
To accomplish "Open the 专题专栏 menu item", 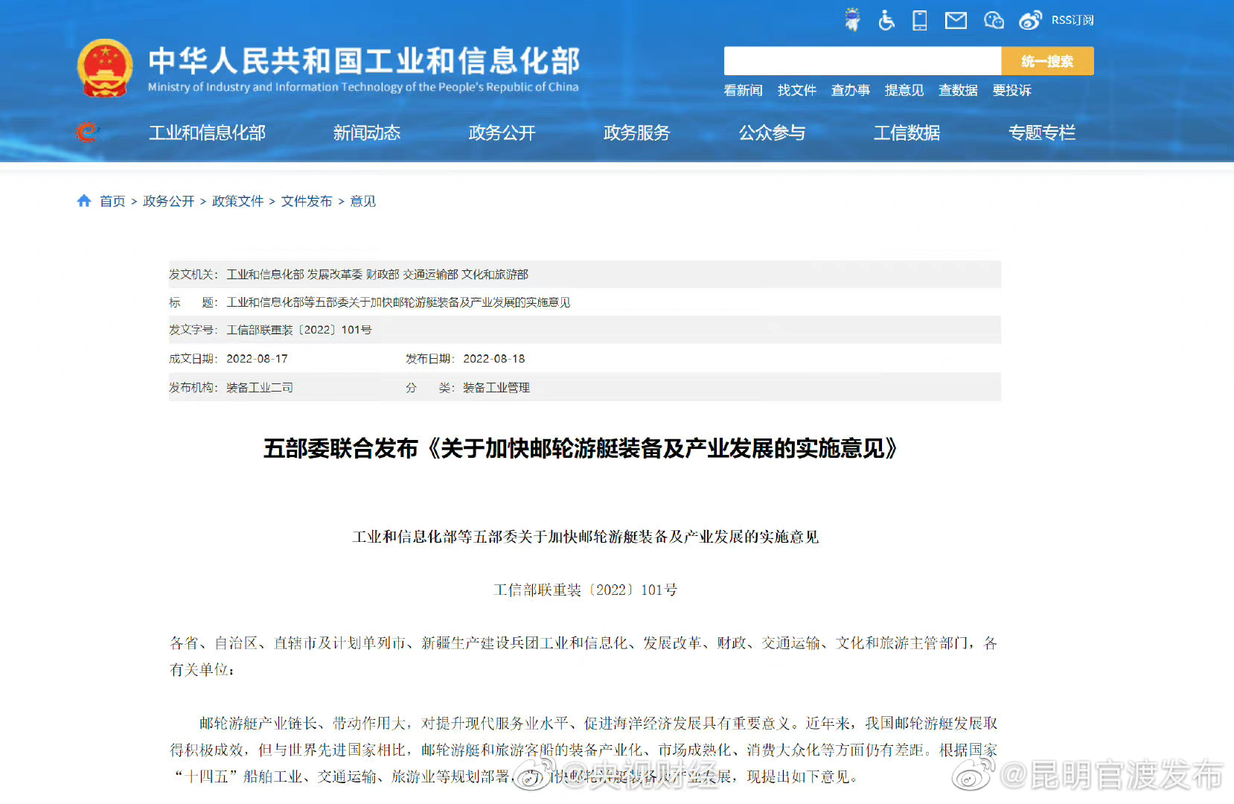I will pos(1042,133).
